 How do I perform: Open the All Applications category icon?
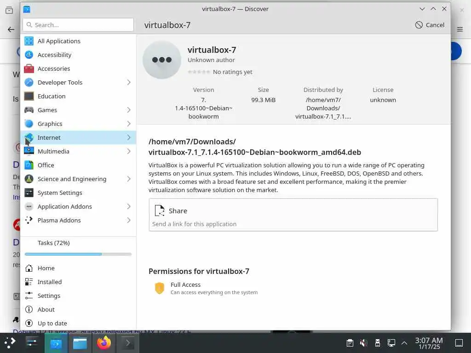29,41
